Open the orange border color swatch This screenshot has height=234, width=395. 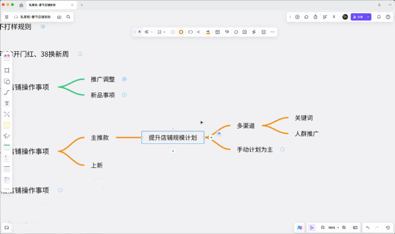tap(181, 32)
